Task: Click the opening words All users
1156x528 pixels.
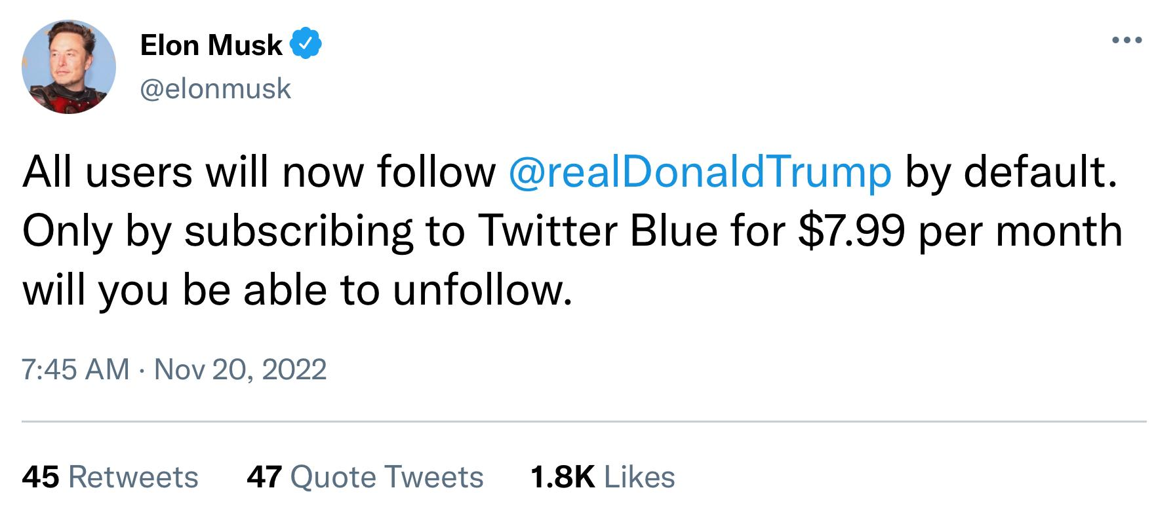Action: pos(108,172)
